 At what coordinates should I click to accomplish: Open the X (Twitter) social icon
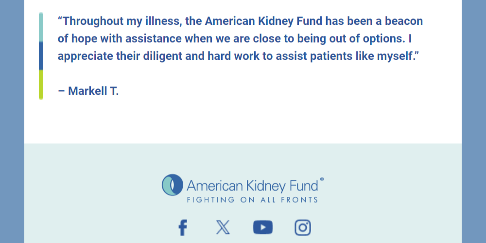click(223, 227)
